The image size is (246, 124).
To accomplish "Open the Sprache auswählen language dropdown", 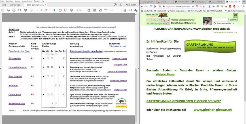I will point(224,23).
